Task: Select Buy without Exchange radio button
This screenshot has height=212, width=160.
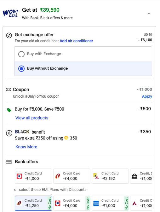Action: click(x=21, y=69)
